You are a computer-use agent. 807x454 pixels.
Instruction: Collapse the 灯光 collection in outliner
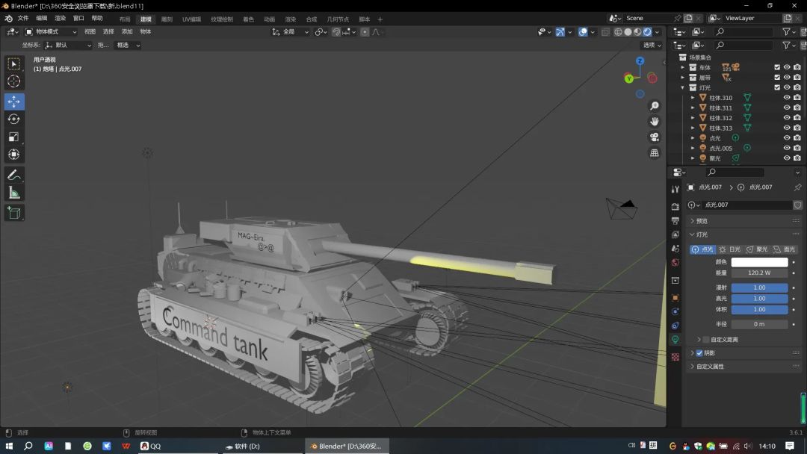click(x=683, y=88)
